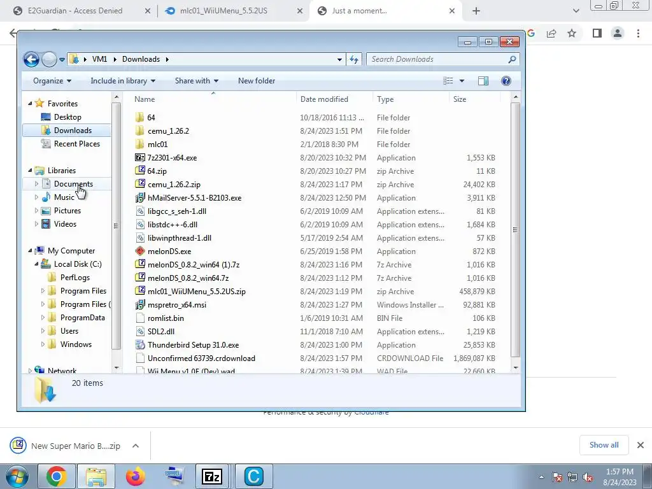Open the Share with dropdown

click(x=196, y=81)
